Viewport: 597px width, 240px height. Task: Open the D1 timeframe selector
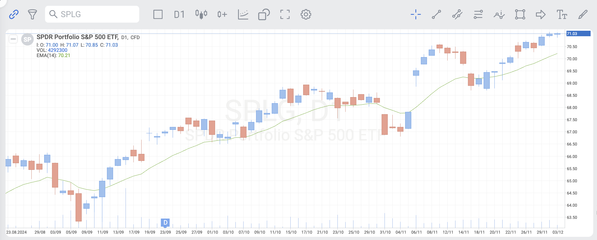coord(179,14)
